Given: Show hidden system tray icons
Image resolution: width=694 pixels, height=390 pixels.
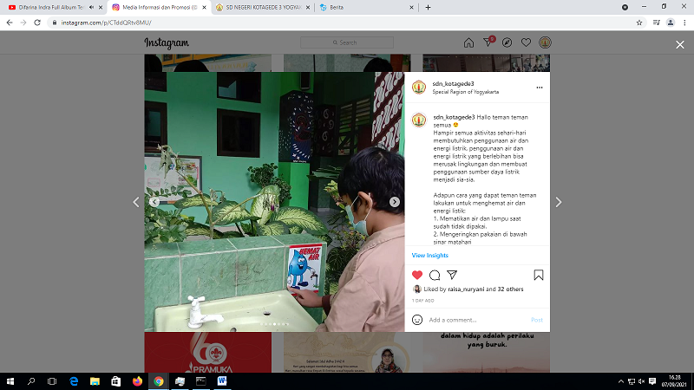Looking at the screenshot, I should [620, 381].
